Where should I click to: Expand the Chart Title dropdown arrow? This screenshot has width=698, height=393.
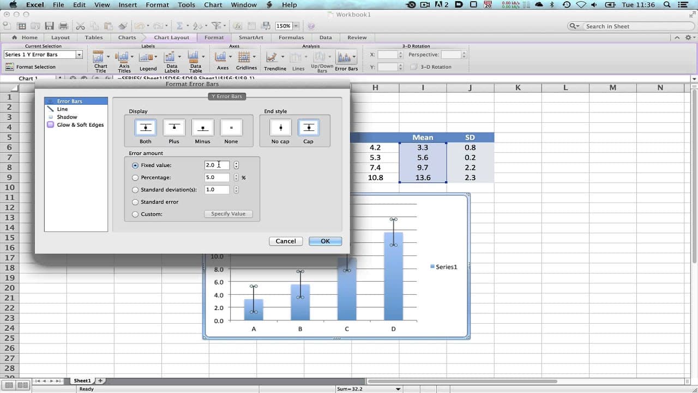108,56
